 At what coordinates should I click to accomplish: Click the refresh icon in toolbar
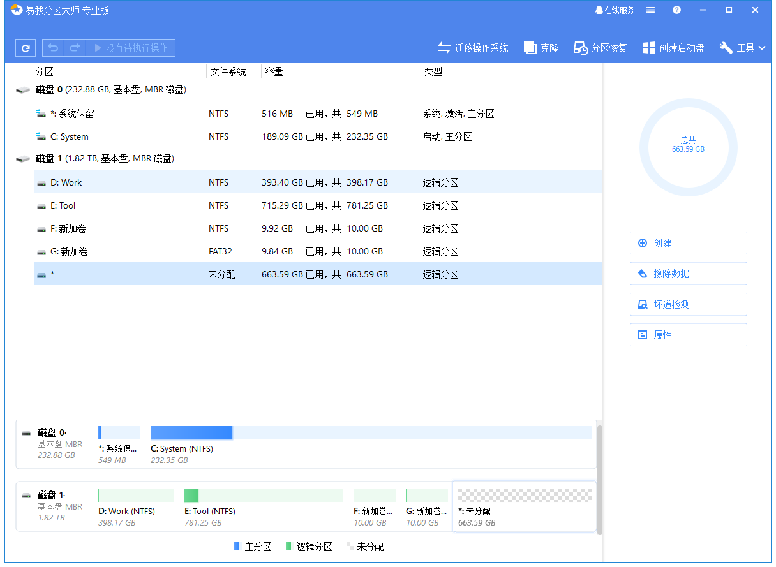click(x=26, y=48)
